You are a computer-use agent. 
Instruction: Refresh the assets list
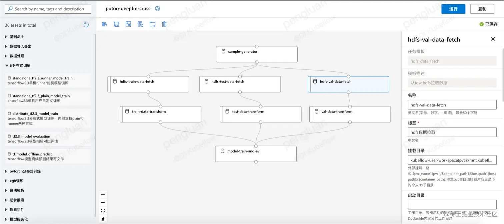86,25
